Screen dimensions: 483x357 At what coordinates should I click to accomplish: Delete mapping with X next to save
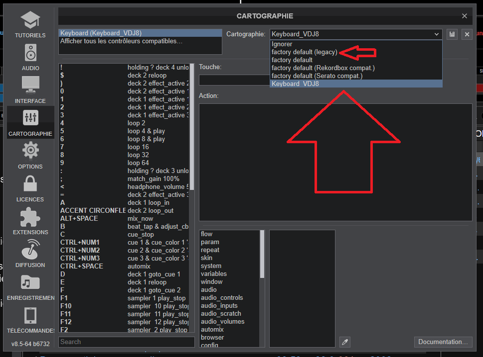point(467,34)
